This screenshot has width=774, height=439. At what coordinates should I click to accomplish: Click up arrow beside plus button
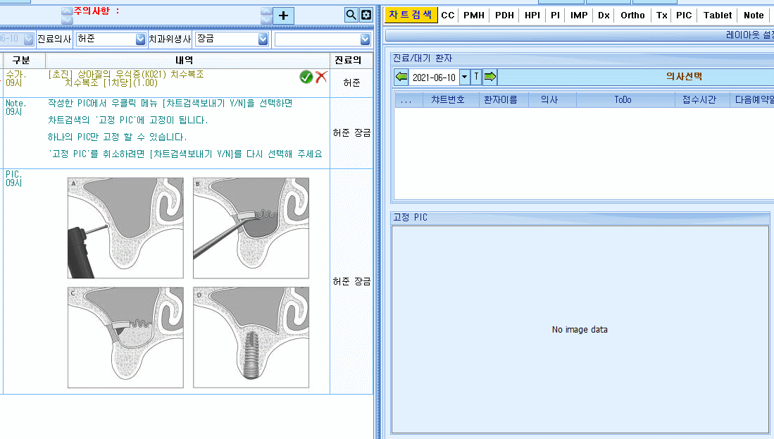(266, 11)
